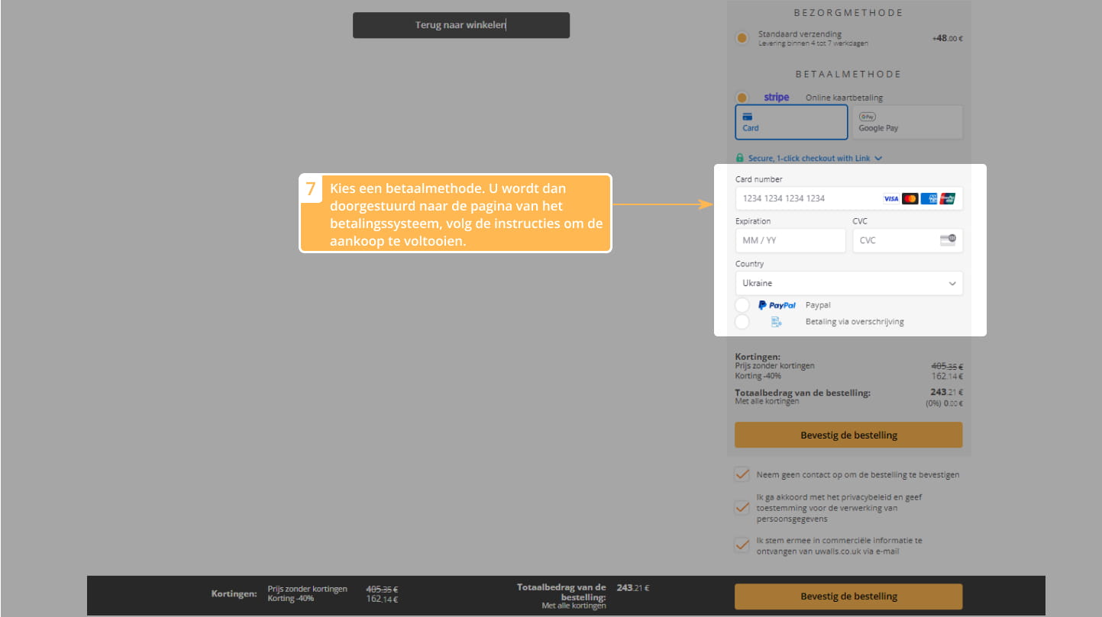Uncheck commerciële informatie e-mail checkbox
The height and width of the screenshot is (617, 1102).
coord(742,545)
